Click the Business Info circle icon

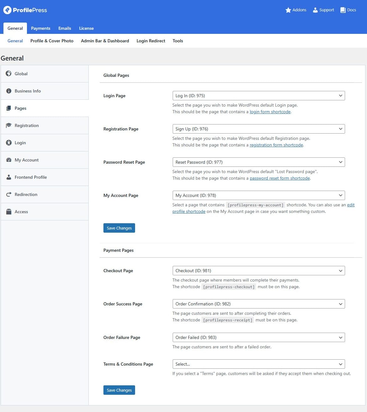pyautogui.click(x=9, y=91)
